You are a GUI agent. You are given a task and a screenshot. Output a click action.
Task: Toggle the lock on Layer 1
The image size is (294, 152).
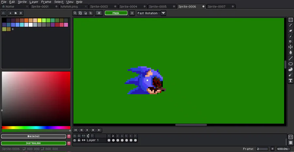pyautogui.click(x=79, y=140)
